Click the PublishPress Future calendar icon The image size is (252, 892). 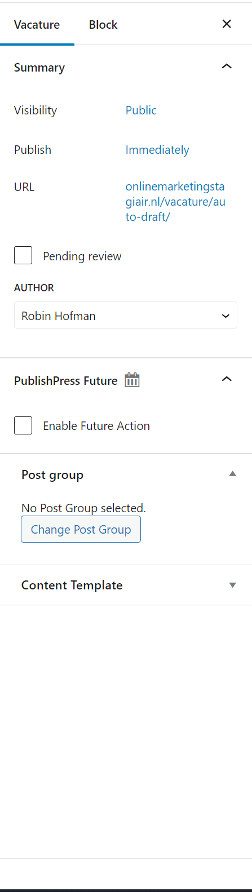pyautogui.click(x=132, y=380)
